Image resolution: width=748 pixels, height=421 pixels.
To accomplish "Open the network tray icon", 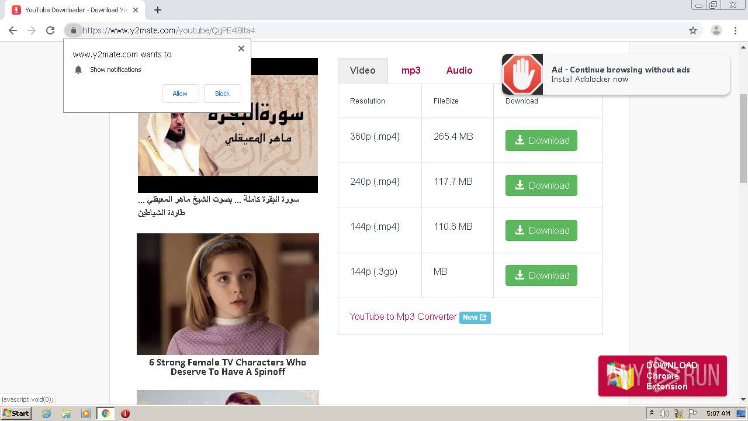I will coord(678,413).
